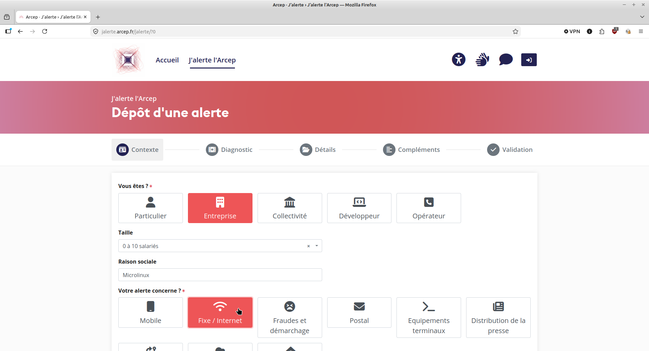Open the J'alerte l'Arcep menu item
The image size is (649, 351).
coord(212,60)
